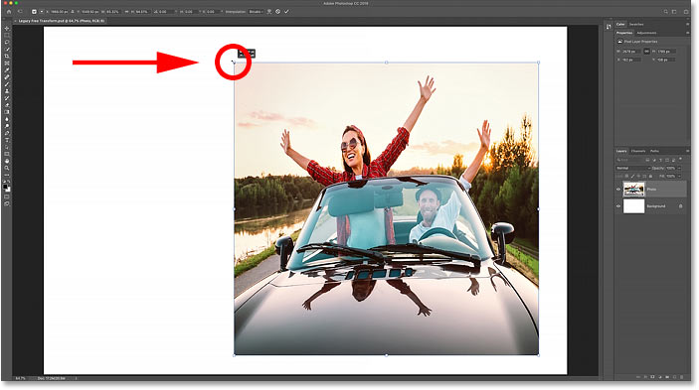Toggle lock all icon in Layers lock row

pos(650,176)
